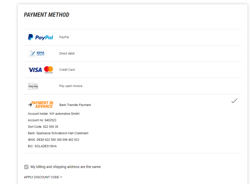Click the Visa card logo

pyautogui.click(x=35, y=70)
